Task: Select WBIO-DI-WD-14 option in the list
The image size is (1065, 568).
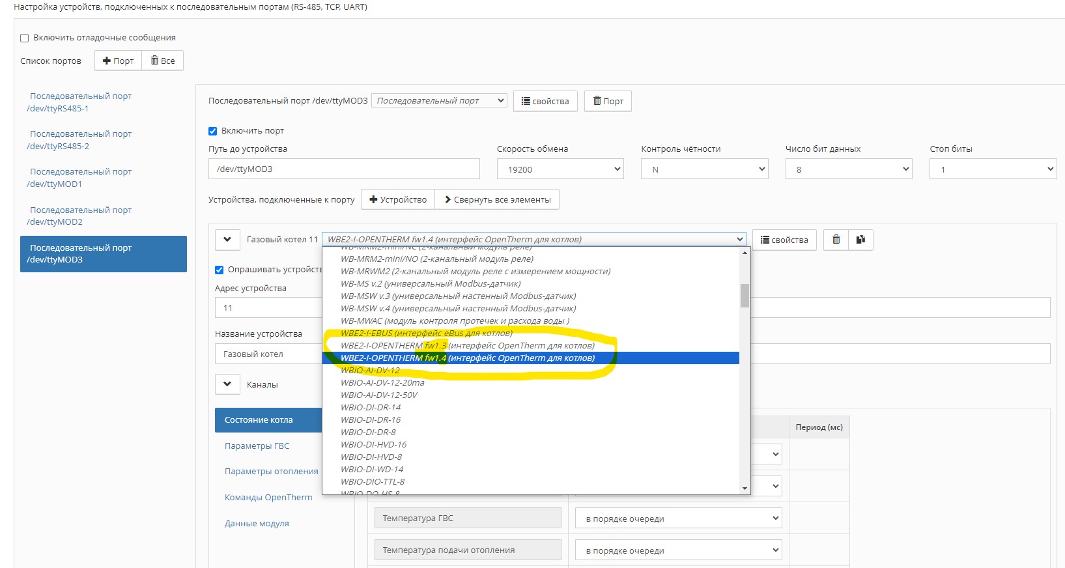Action: (531, 470)
